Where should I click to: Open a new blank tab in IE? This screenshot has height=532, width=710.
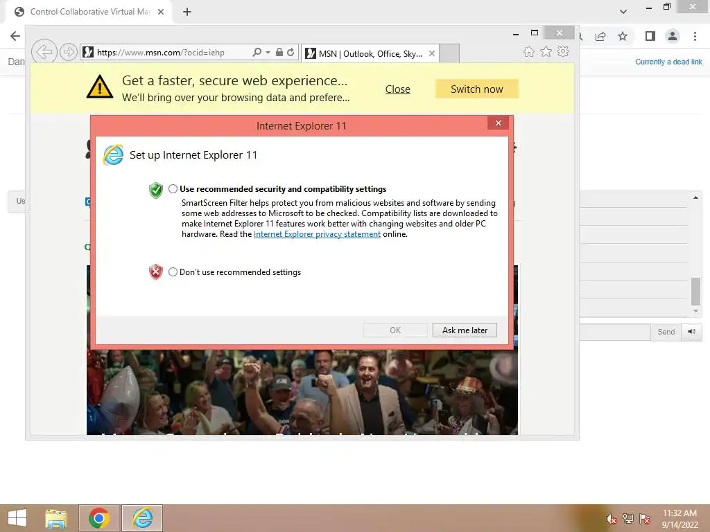tap(449, 53)
